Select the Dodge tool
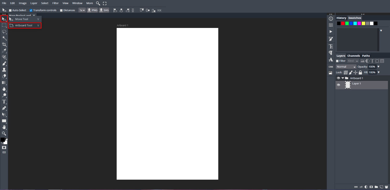 4,95
